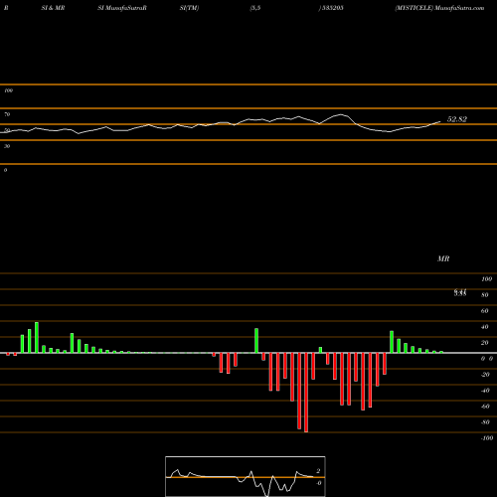Open the mini overview chart thumbnail
Screen dimensions: 497x497
(246, 476)
